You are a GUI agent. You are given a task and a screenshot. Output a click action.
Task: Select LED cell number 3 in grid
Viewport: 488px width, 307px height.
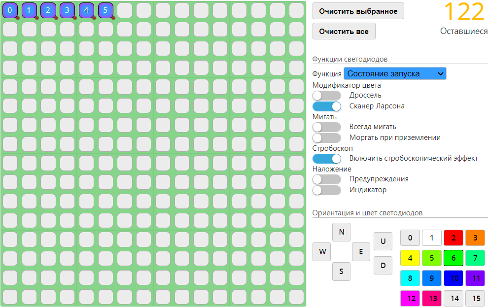(68, 10)
